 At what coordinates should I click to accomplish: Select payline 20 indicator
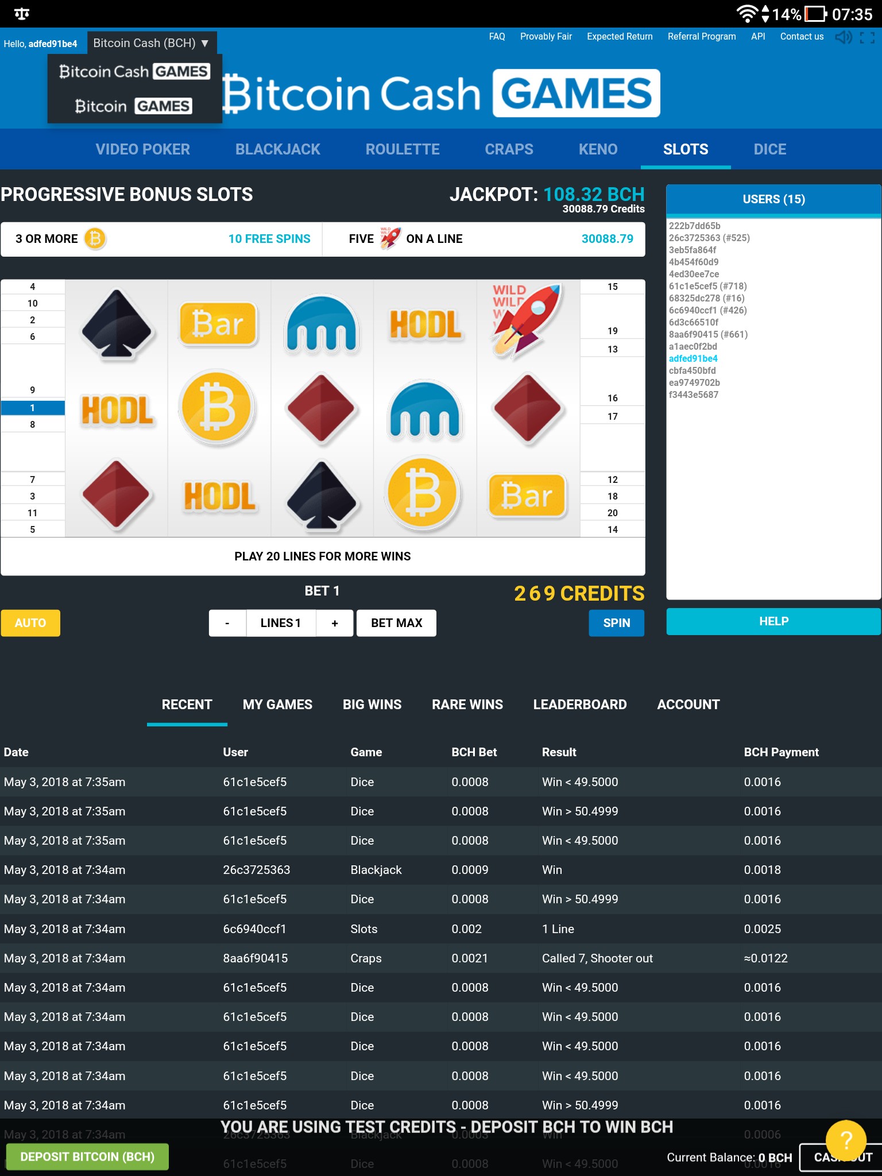[613, 513]
